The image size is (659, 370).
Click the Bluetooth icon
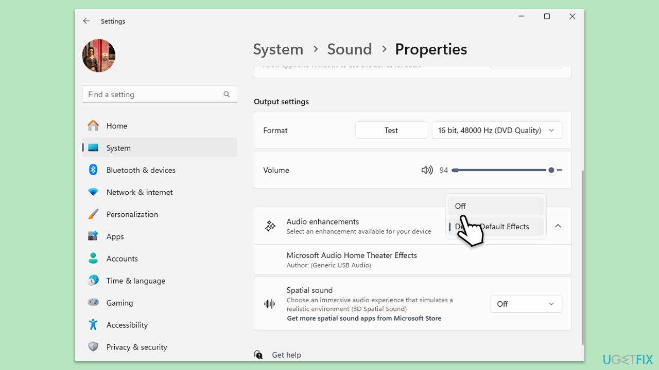click(93, 170)
